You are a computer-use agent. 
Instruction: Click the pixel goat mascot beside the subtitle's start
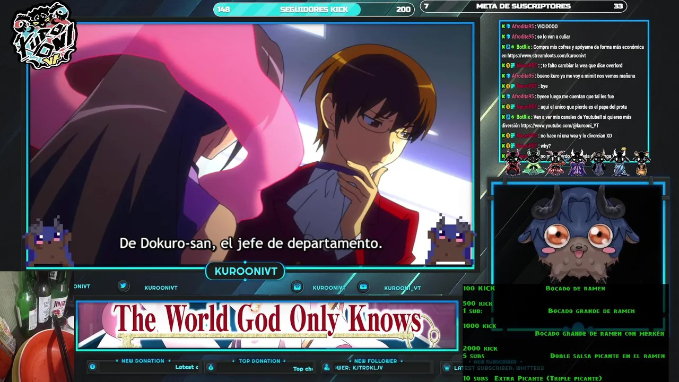(x=49, y=241)
